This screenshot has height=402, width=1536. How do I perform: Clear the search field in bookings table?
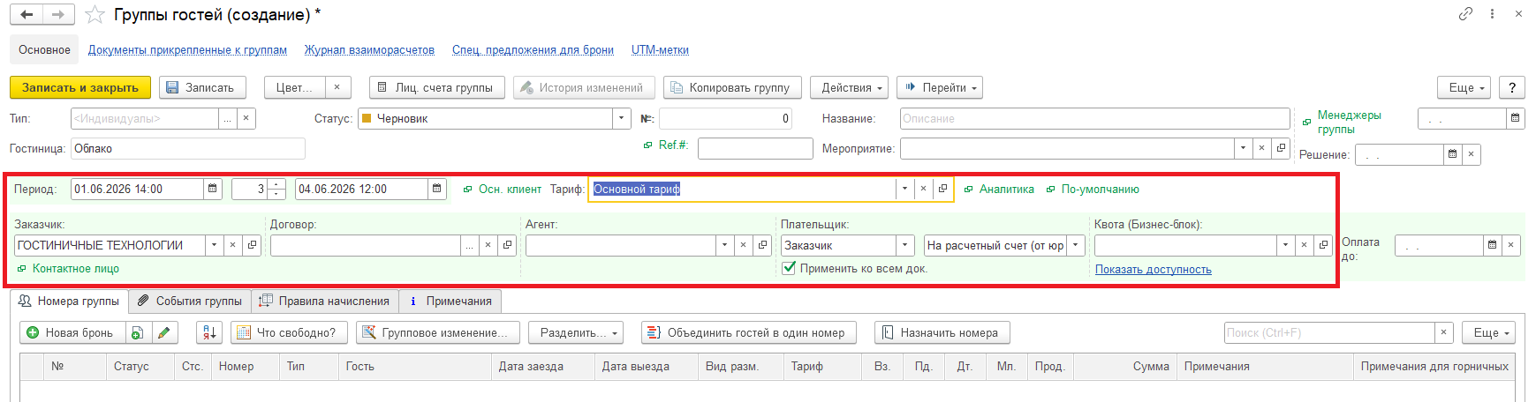pyautogui.click(x=1444, y=332)
